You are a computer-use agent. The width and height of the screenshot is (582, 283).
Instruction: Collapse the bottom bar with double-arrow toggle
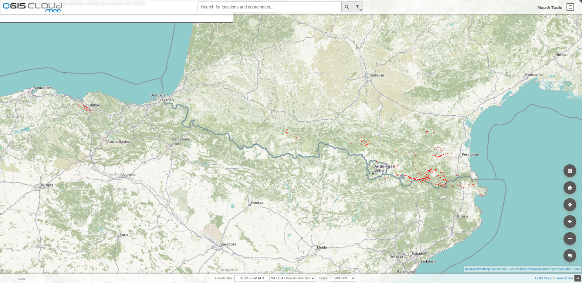578,278
